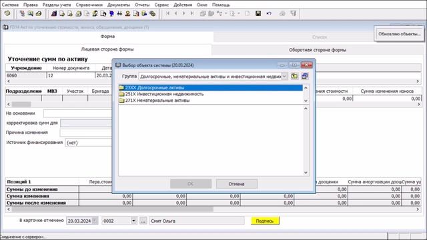Open the Разделы учета menu
The image size is (427, 240).
pos(57,5)
